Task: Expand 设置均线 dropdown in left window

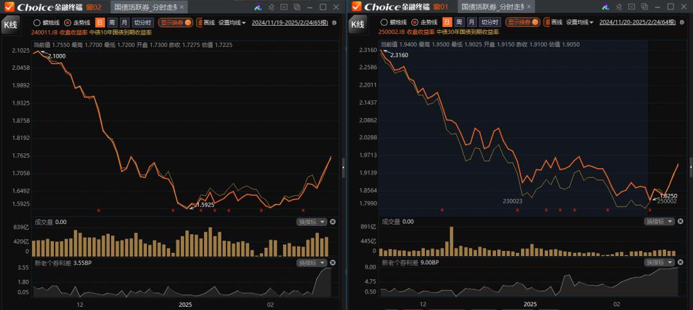Action: [x=232, y=22]
